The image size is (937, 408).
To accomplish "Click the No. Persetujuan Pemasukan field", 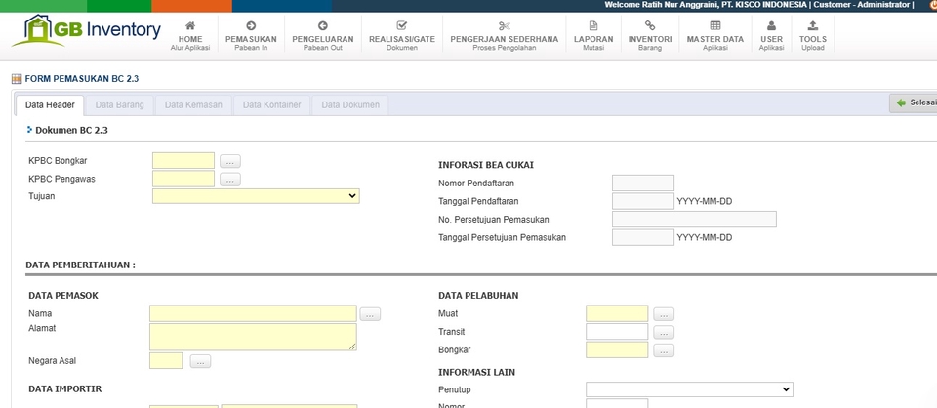I will pos(694,220).
